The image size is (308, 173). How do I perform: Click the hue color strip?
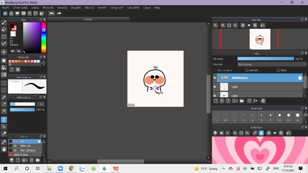tap(44, 38)
